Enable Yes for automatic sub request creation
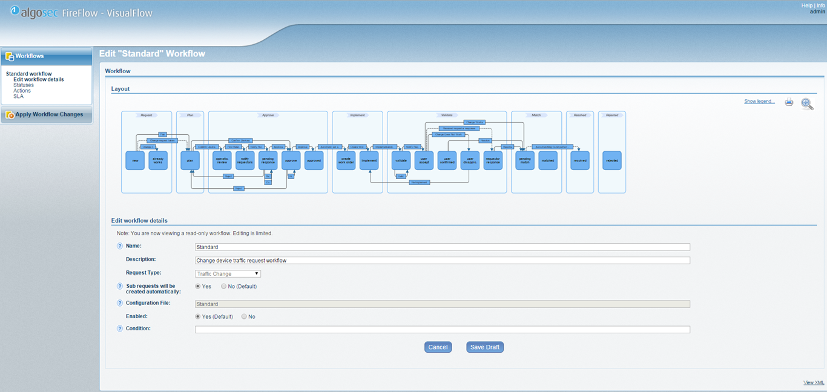The height and width of the screenshot is (392, 827). (x=198, y=286)
